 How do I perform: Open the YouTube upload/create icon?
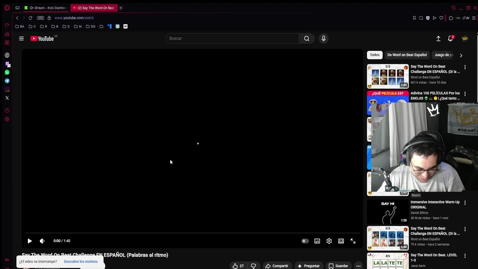438,38
